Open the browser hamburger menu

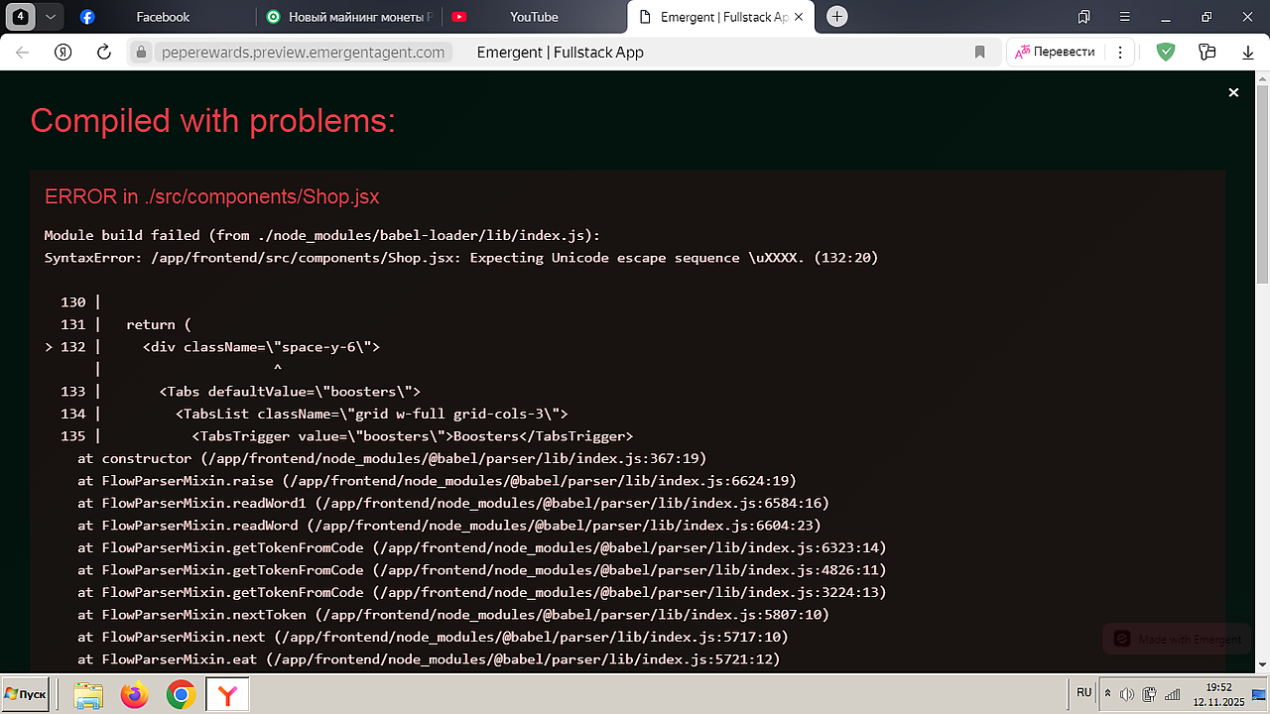[x=1124, y=17]
